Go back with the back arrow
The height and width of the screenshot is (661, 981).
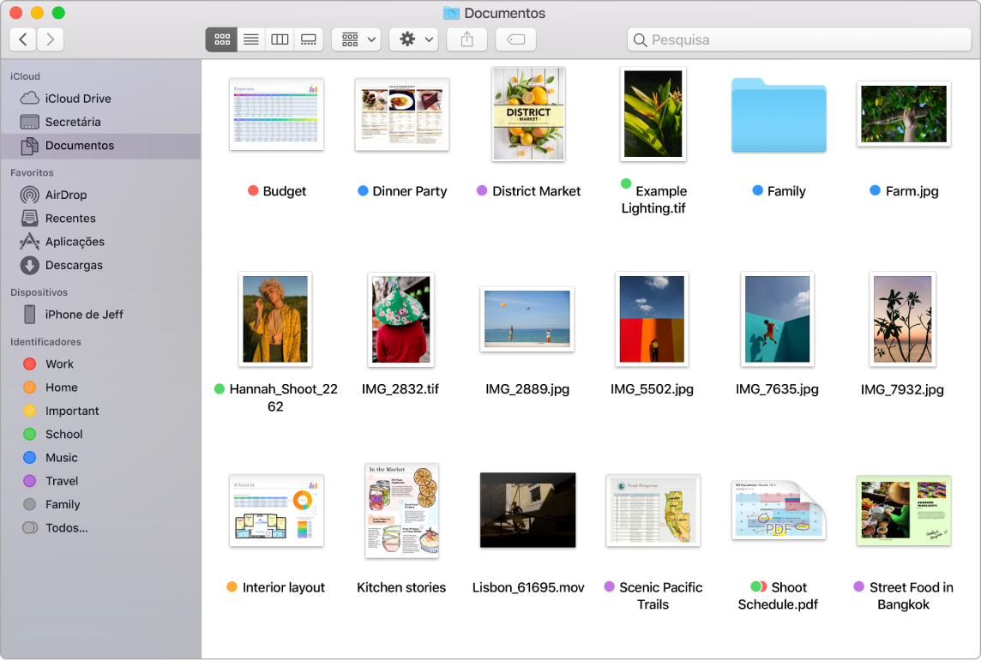[x=22, y=39]
